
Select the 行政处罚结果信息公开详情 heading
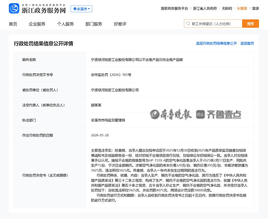[43, 43]
